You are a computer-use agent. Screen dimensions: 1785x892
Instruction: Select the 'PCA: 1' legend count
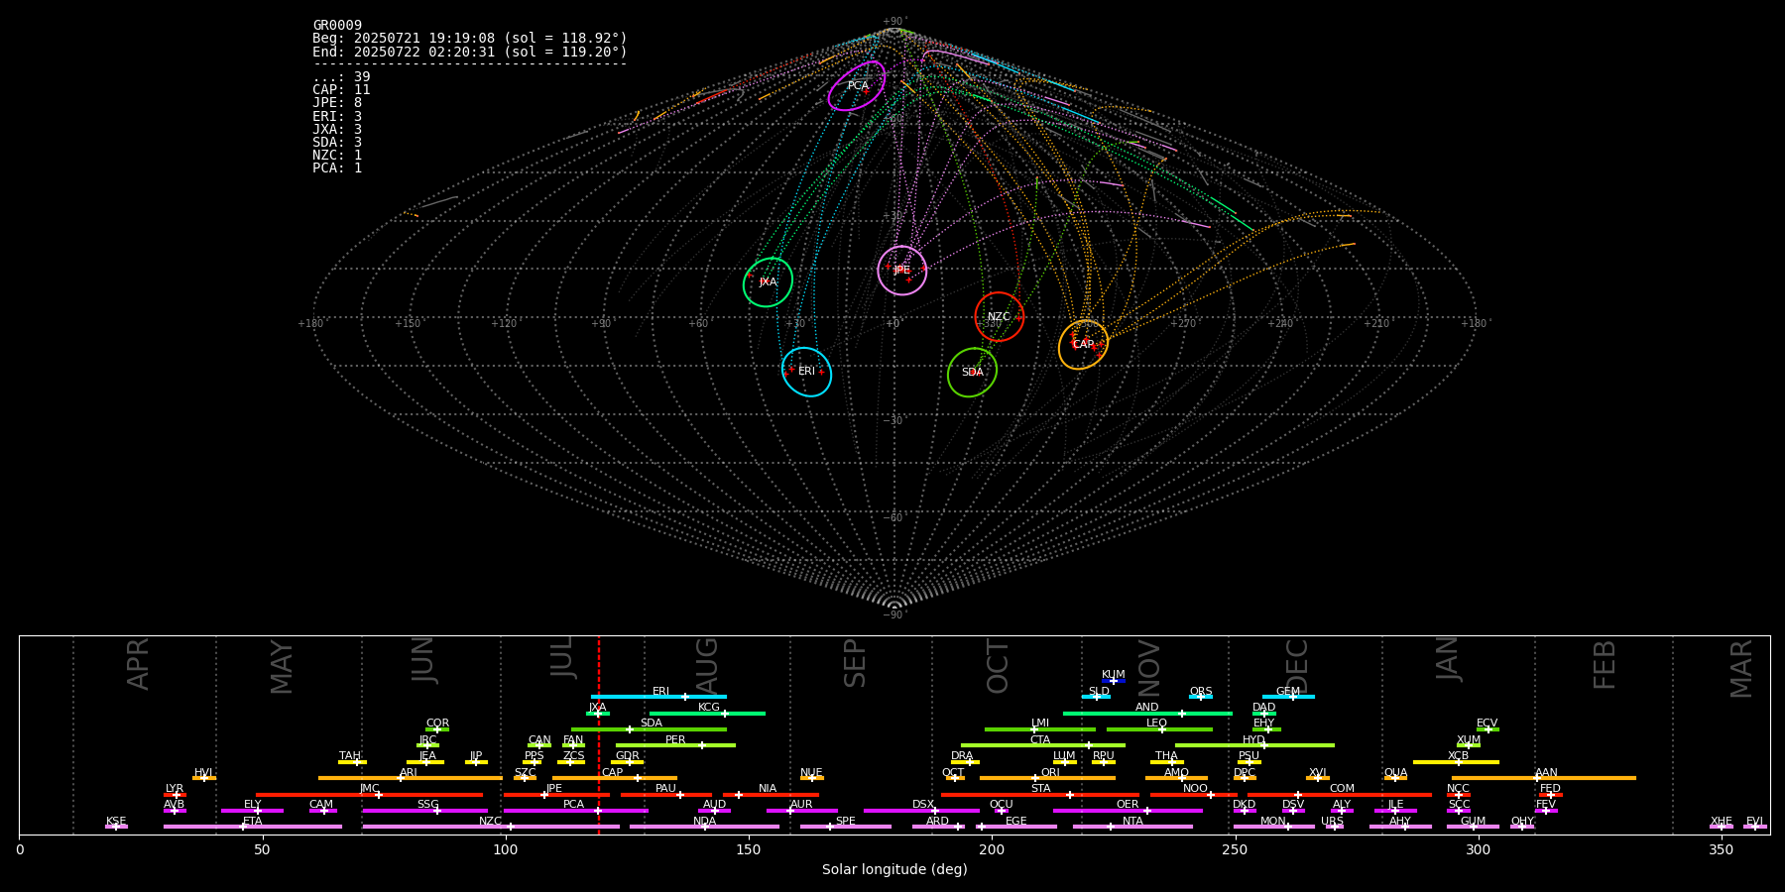(x=337, y=168)
